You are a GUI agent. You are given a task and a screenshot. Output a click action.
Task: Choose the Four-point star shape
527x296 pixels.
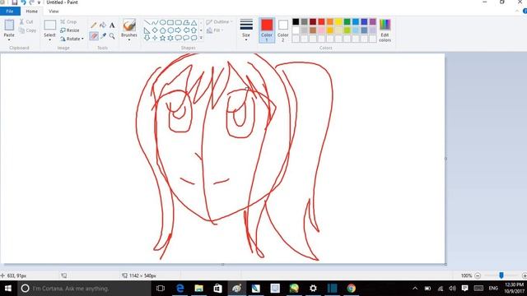pos(155,38)
